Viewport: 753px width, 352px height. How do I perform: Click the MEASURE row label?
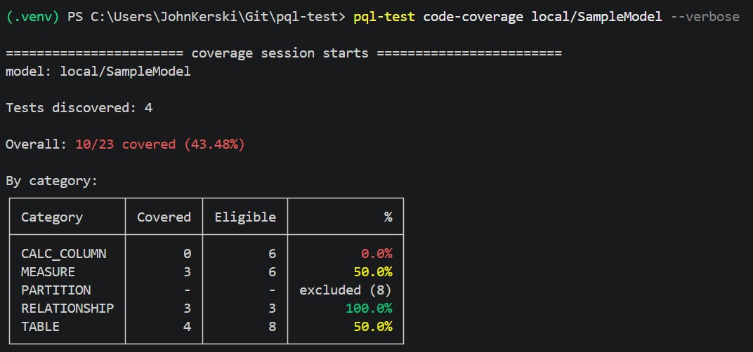coord(48,272)
